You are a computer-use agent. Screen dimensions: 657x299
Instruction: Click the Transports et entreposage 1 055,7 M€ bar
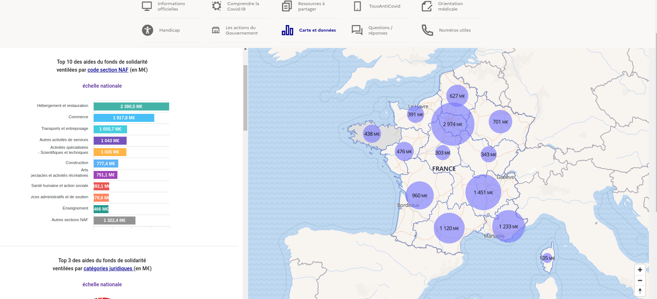click(110, 129)
